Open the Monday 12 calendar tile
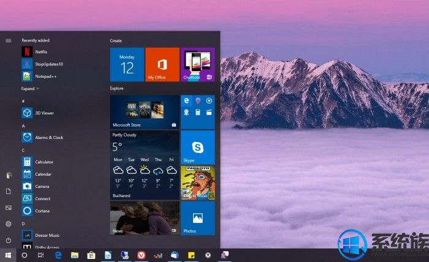The image size is (429, 262). pyautogui.click(x=127, y=65)
